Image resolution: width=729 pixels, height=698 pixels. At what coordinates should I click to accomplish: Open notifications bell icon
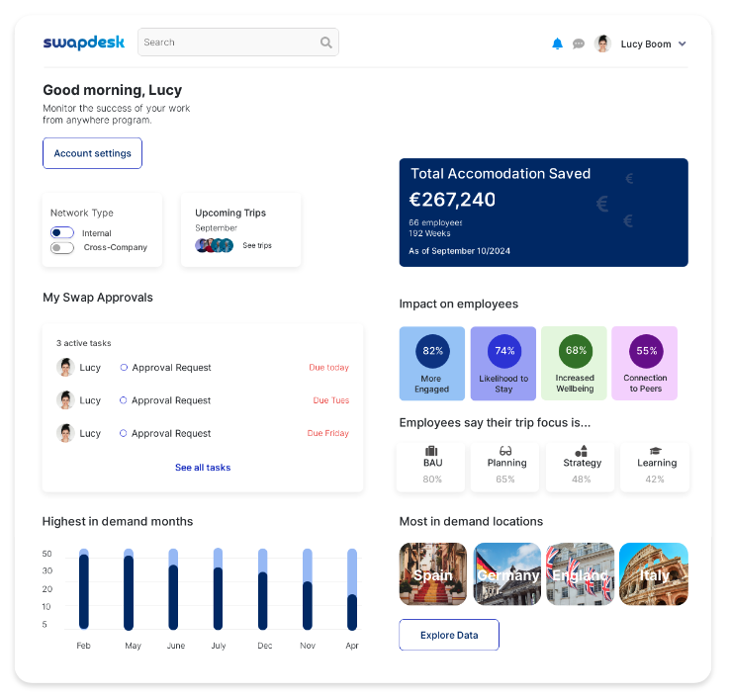click(557, 44)
